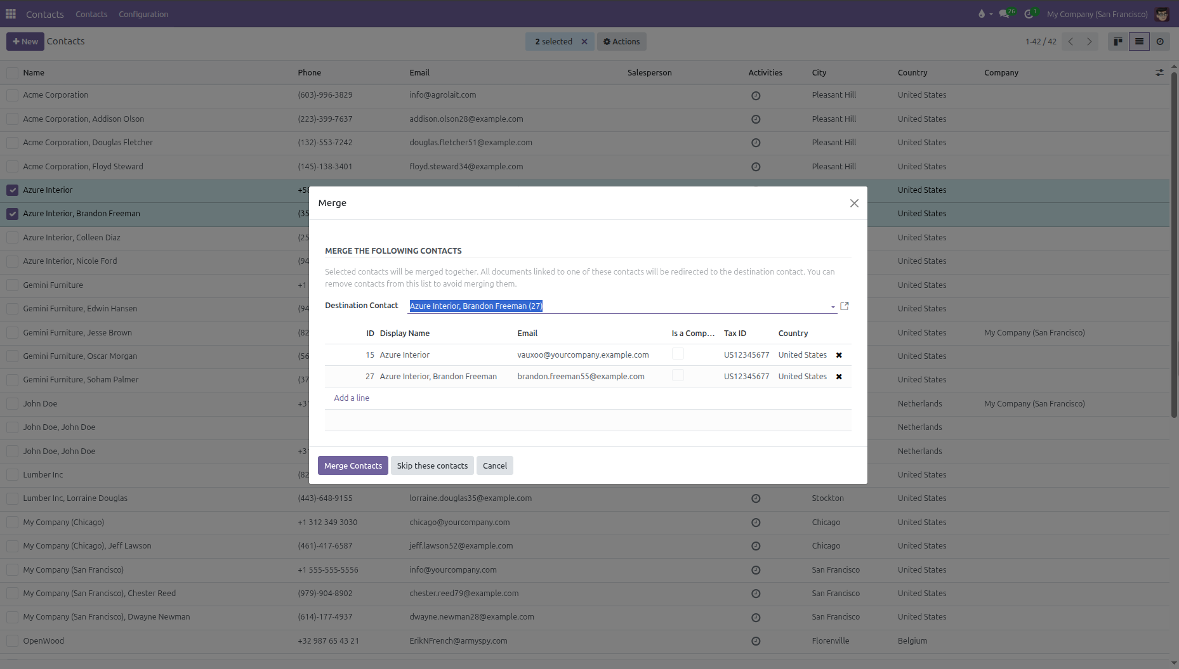
Task: Open the Actions dropdown
Action: pos(621,42)
